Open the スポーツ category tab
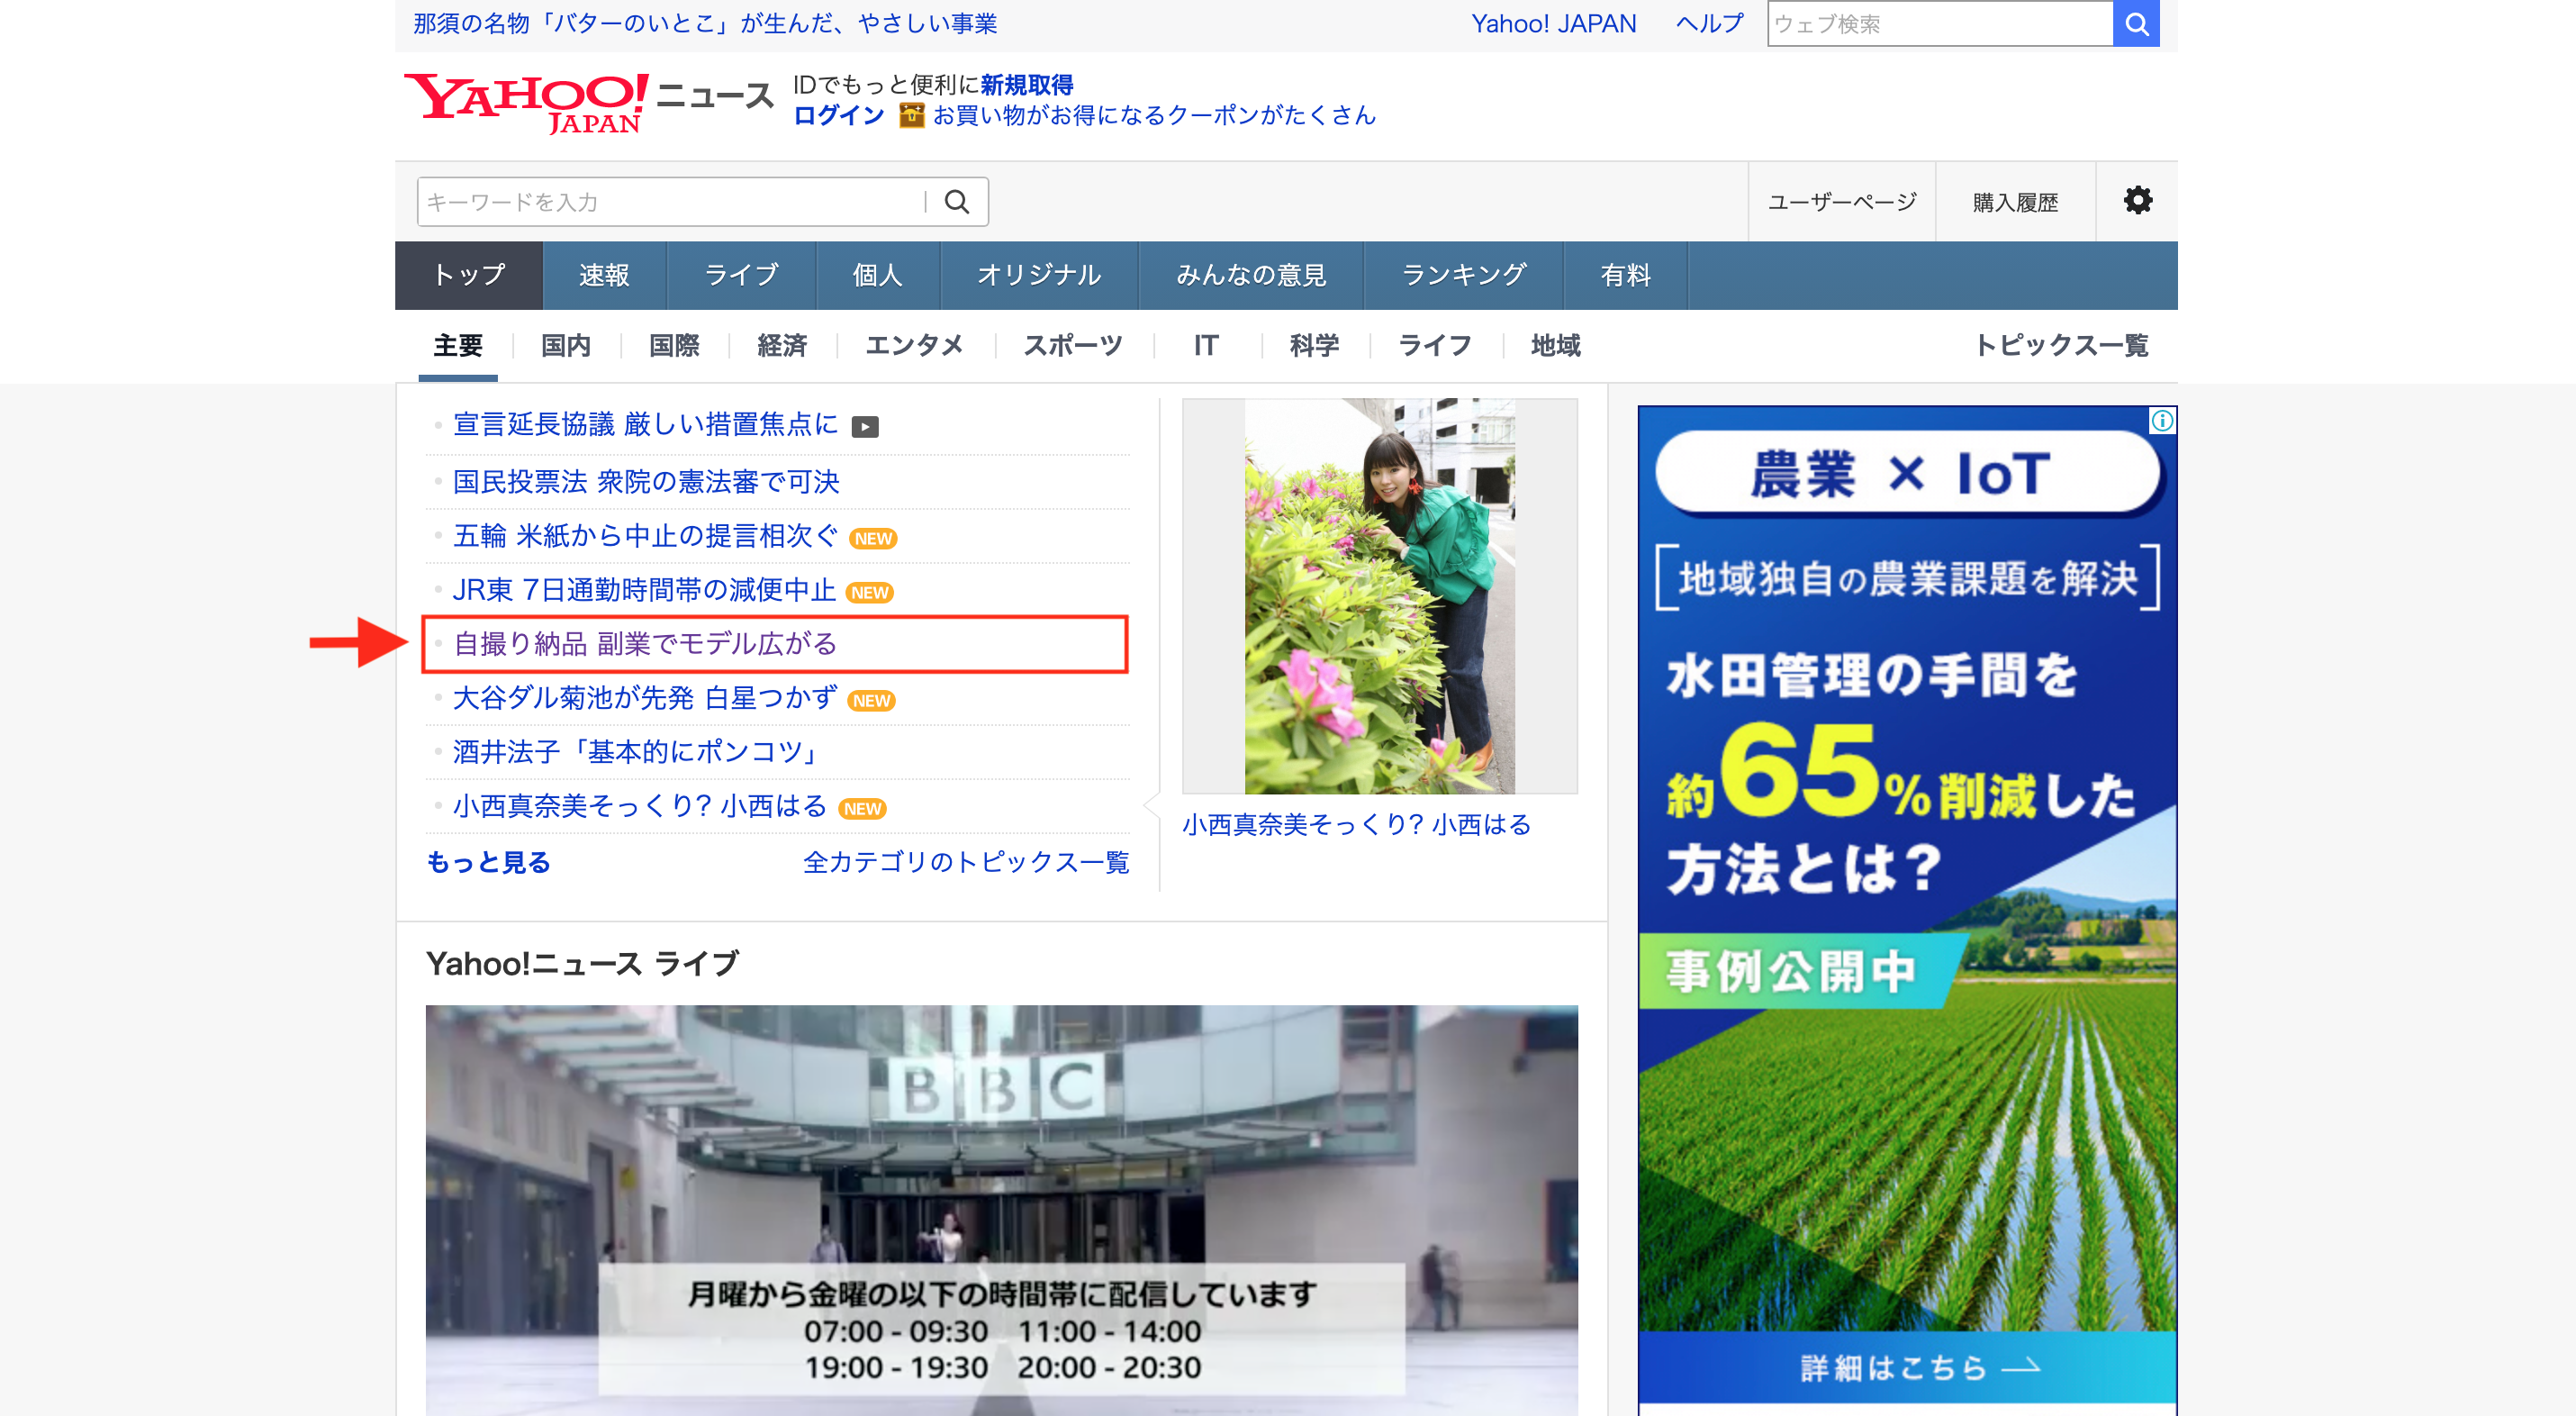The image size is (2576, 1416). [x=1072, y=346]
